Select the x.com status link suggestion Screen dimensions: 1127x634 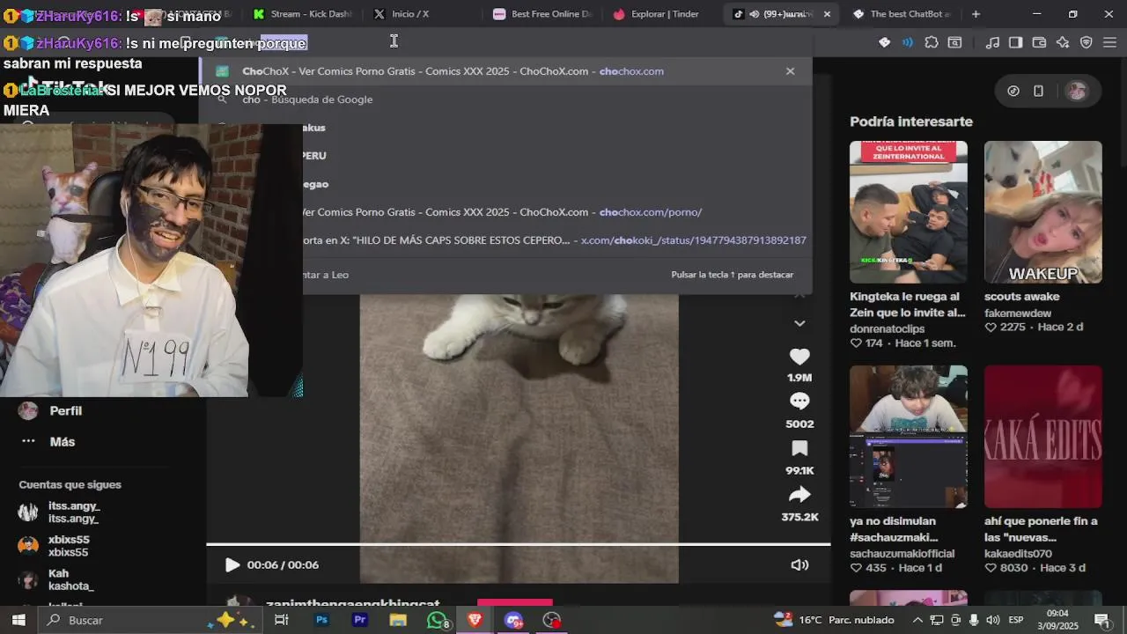pos(555,240)
